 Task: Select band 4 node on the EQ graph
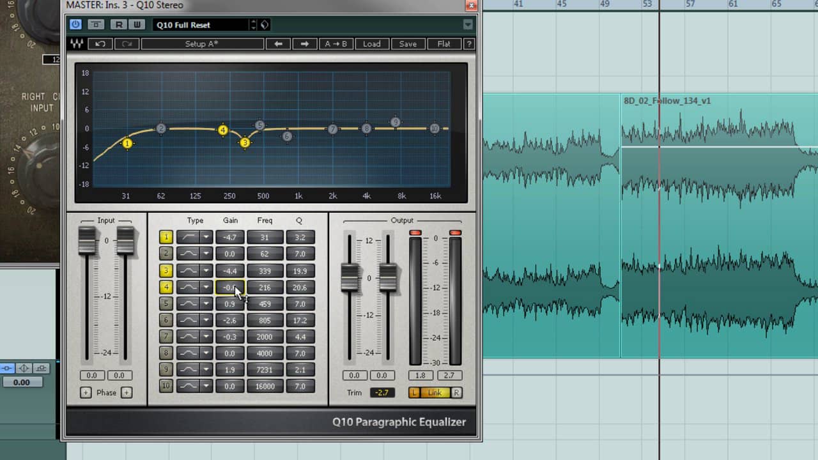click(222, 130)
